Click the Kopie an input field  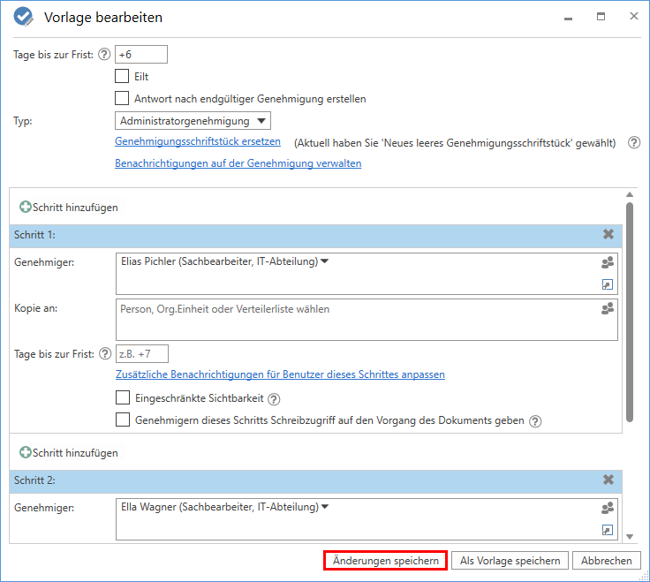[353, 319]
